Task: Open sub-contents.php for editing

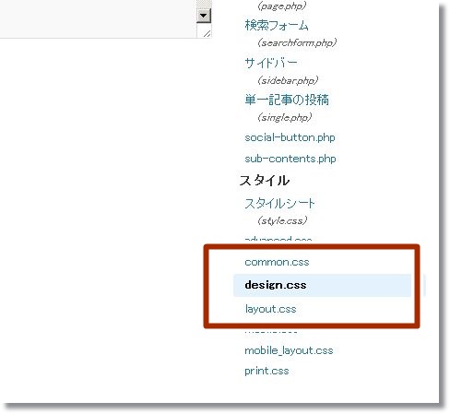Action: 290,159
